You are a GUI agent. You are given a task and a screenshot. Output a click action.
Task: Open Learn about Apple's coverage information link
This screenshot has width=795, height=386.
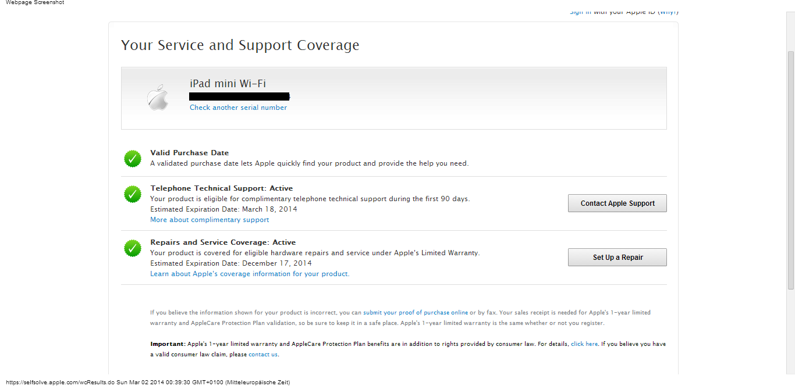click(x=250, y=274)
